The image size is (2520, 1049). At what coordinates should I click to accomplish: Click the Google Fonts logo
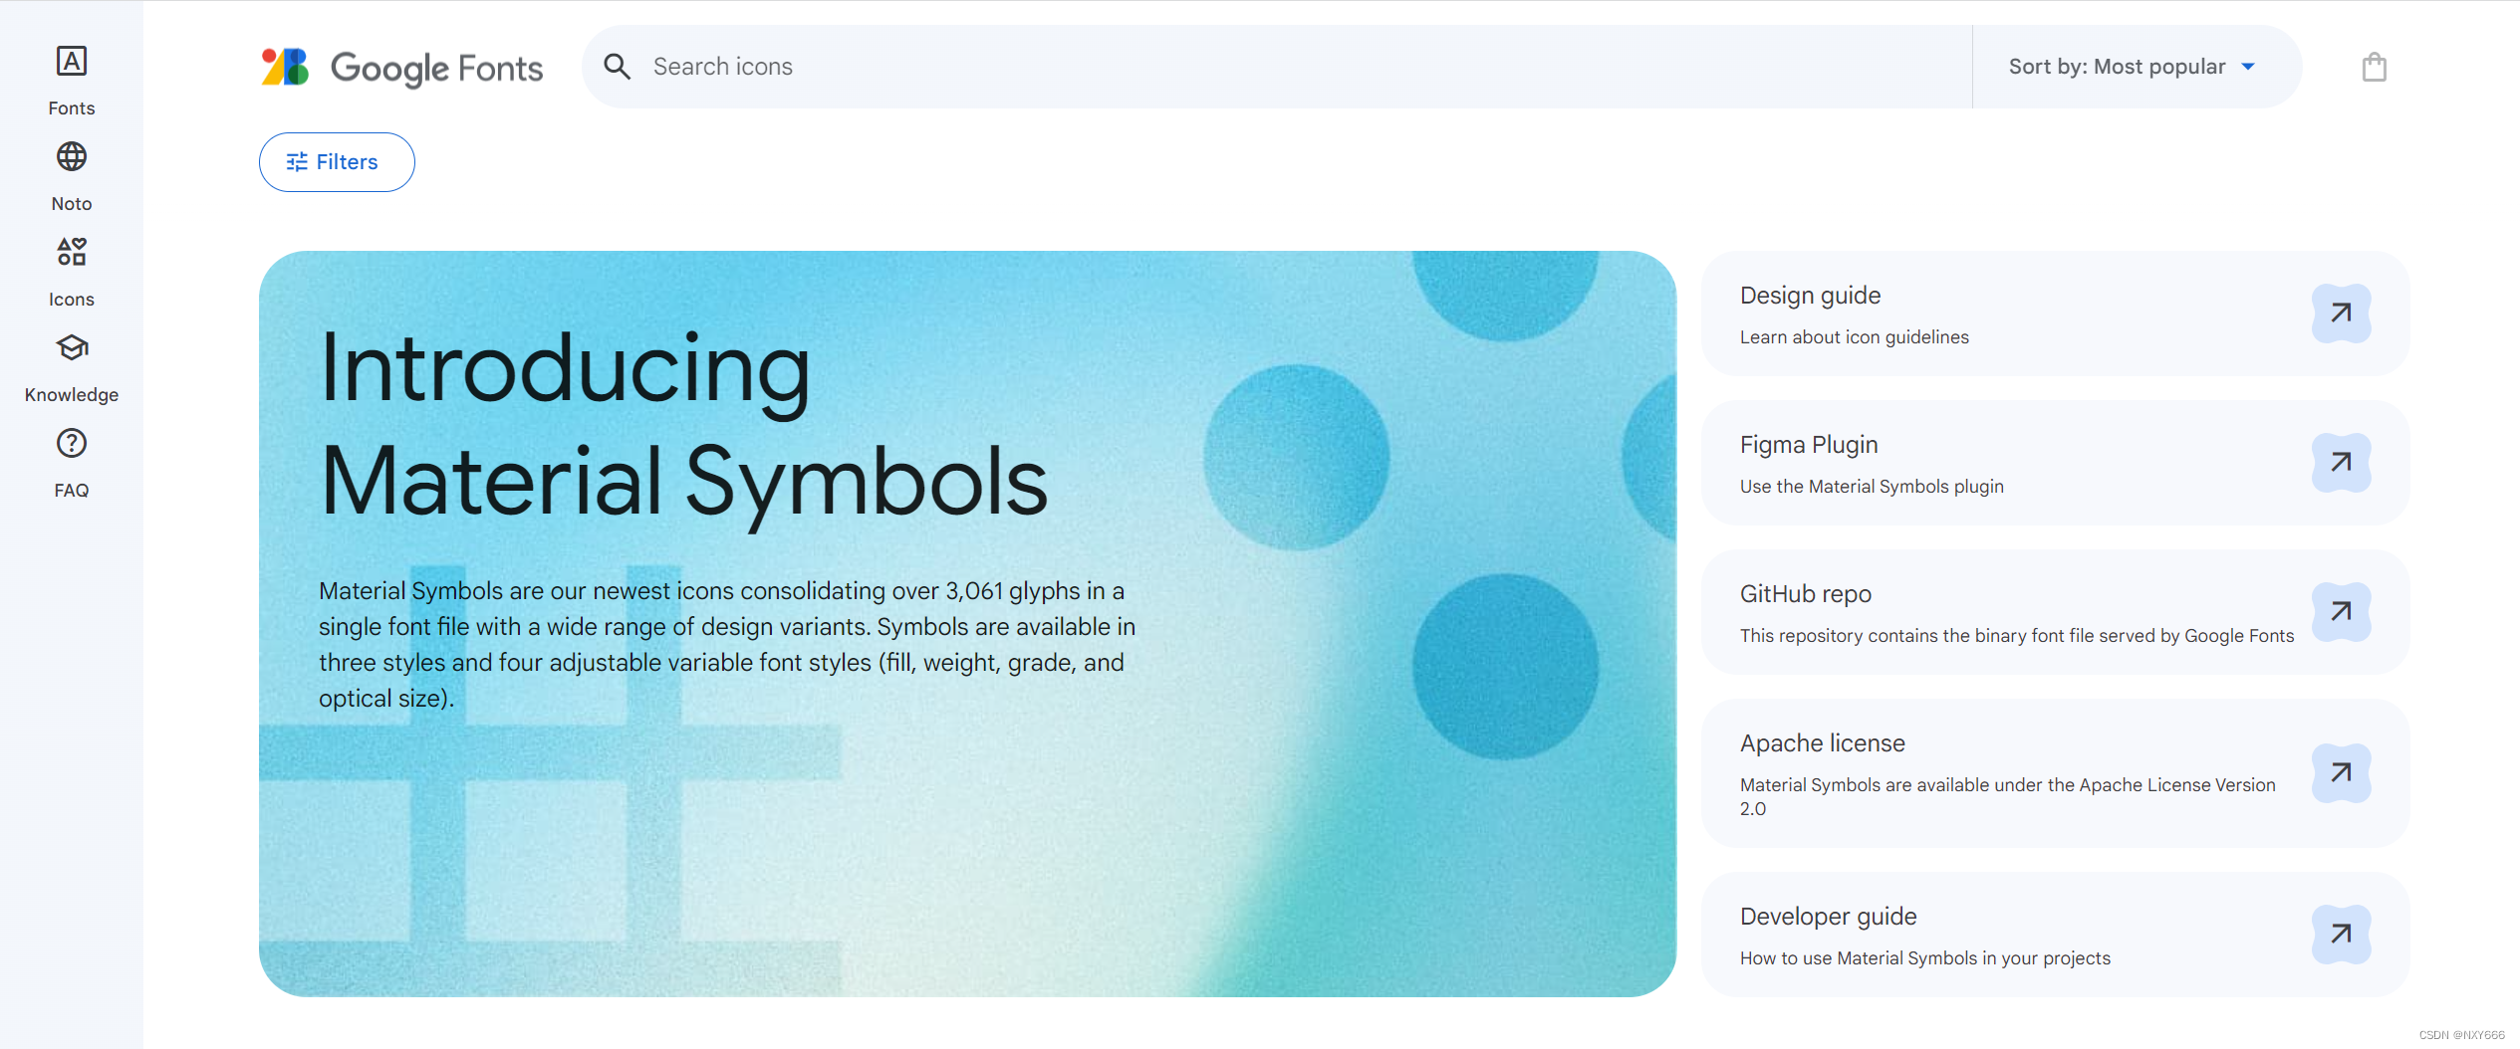tap(400, 66)
